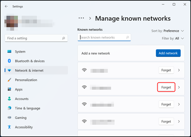Close the Settings window
This screenshot has height=137, width=191.
[x=185, y=4]
